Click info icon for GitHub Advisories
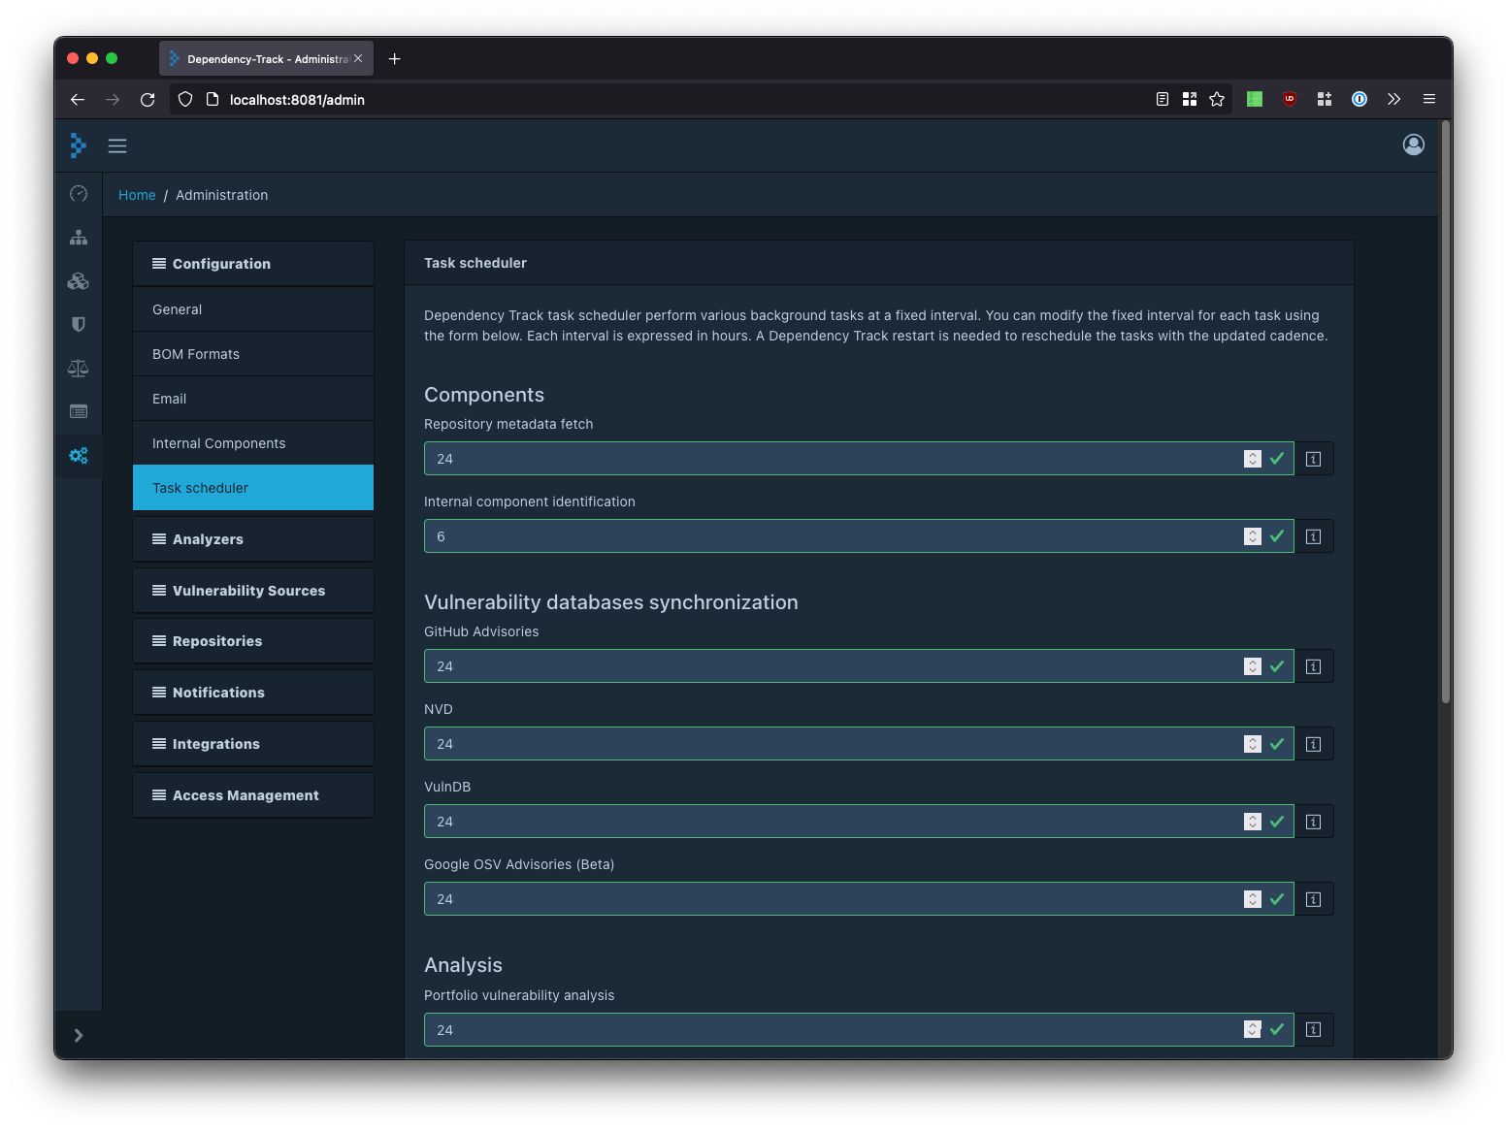The image size is (1507, 1131). pos(1314,666)
